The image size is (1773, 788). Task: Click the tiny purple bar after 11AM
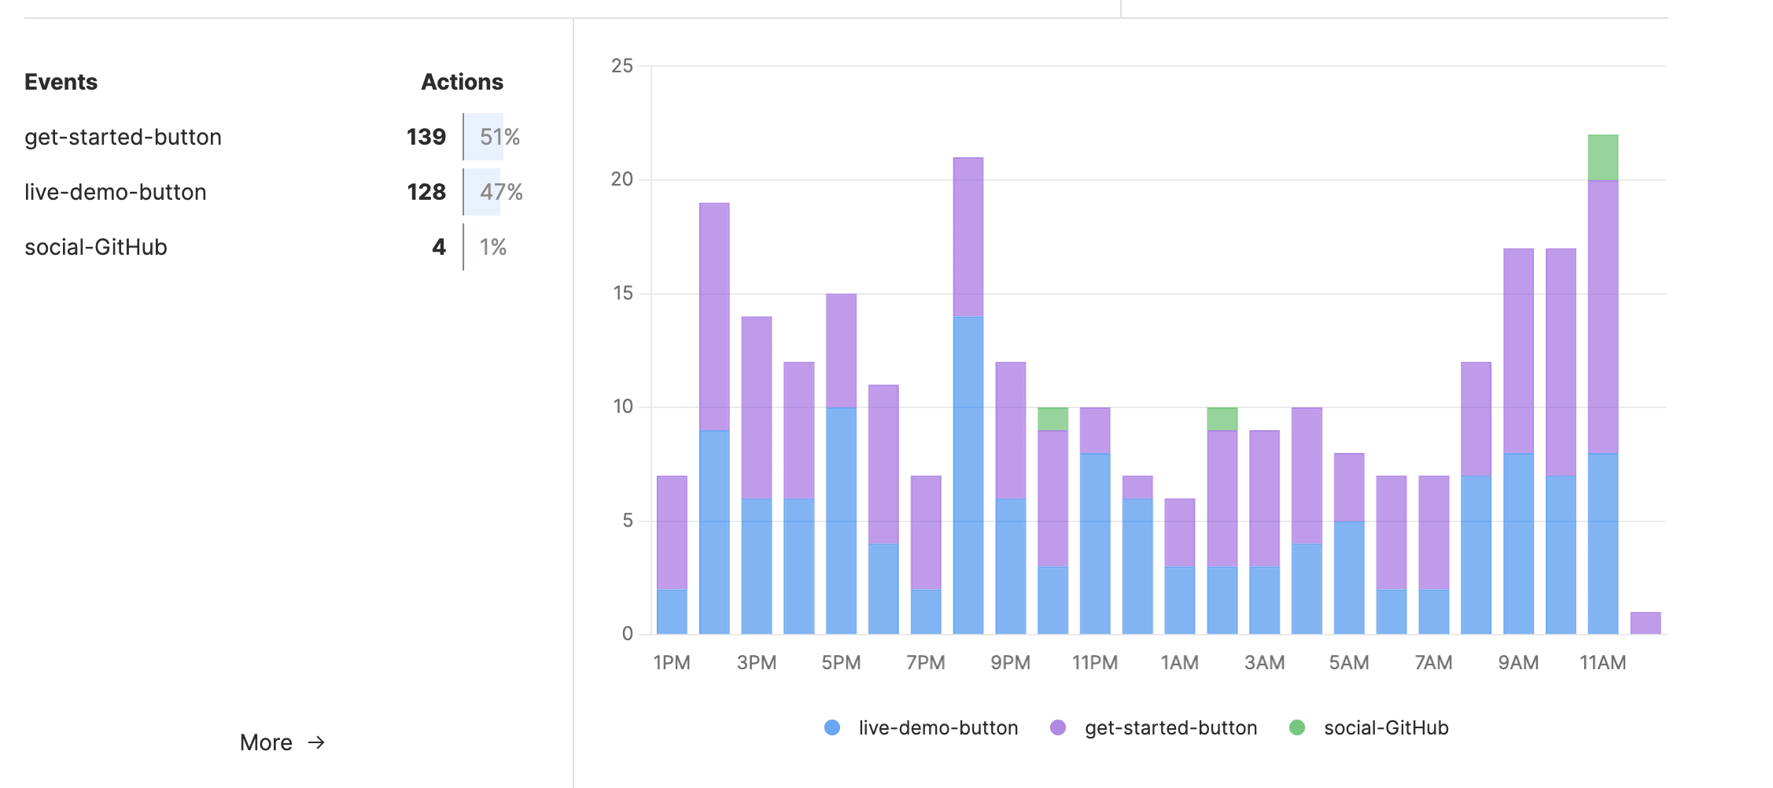1645,623
